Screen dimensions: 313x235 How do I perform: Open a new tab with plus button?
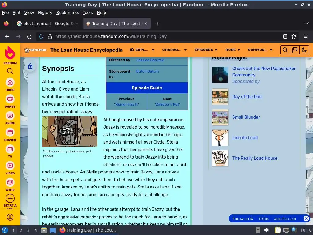coord(157,24)
